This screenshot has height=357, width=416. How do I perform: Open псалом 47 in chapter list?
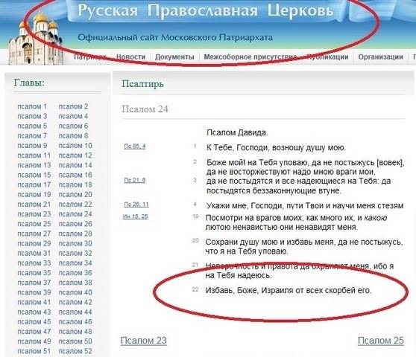point(34,332)
